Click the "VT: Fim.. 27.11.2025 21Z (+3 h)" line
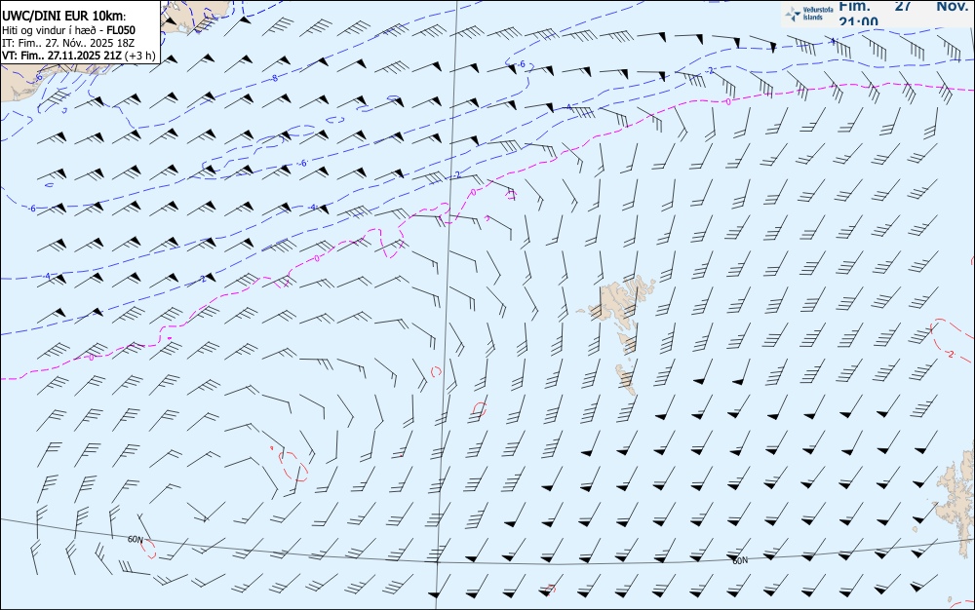 click(x=78, y=56)
